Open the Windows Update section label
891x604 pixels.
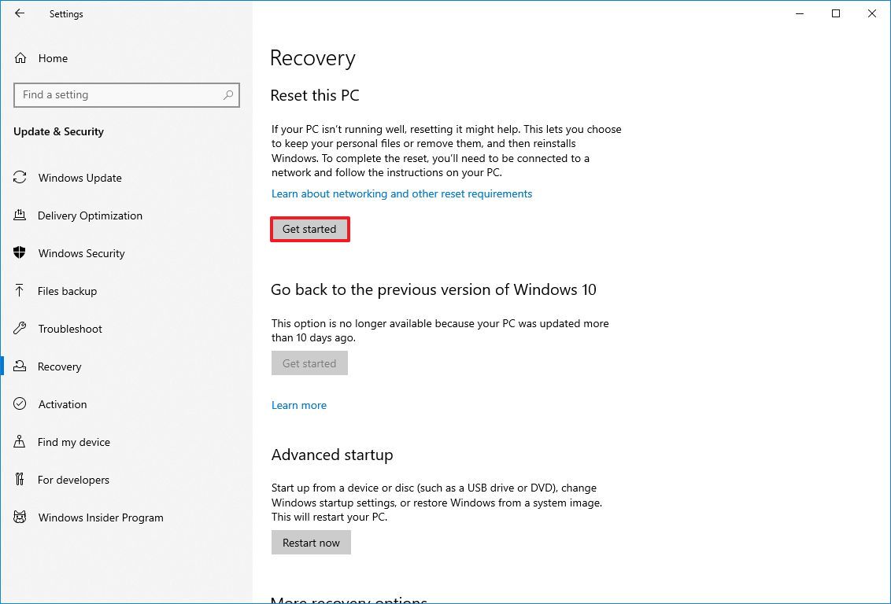tap(79, 178)
